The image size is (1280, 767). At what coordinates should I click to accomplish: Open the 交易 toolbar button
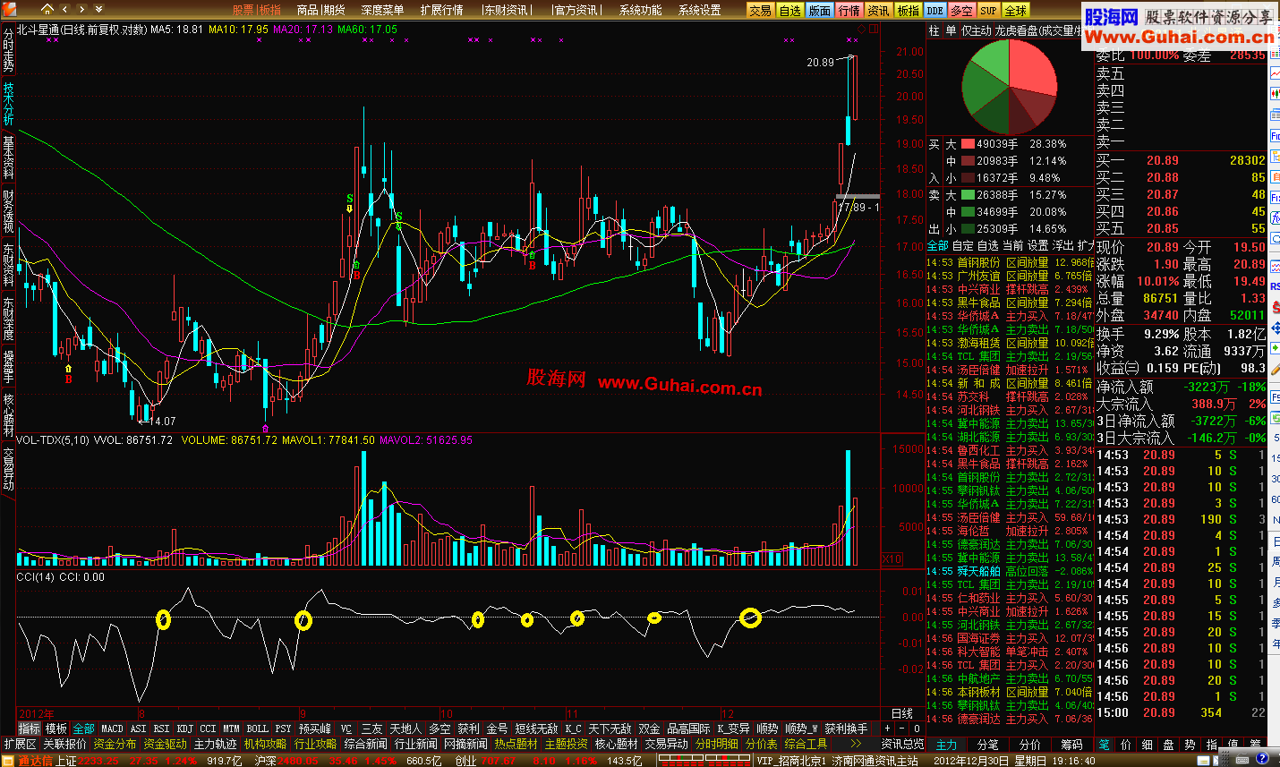pyautogui.click(x=760, y=10)
